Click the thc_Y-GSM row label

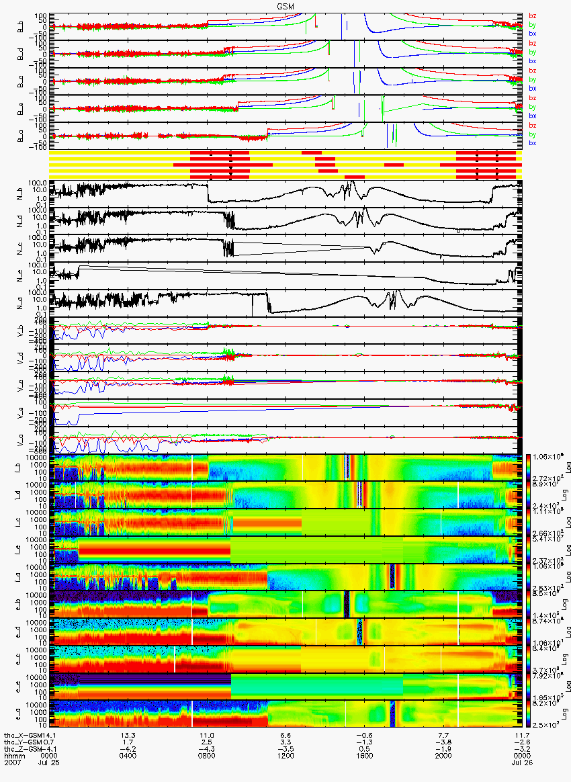coord(24,742)
